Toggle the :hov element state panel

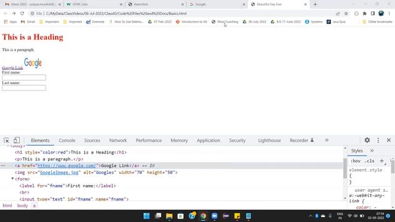pyautogui.click(x=355, y=161)
